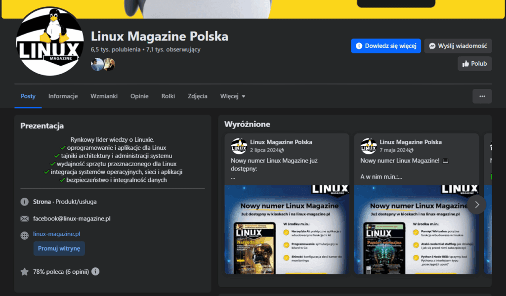Open the three-dots page options button
Image resolution: width=506 pixels, height=296 pixels.
(x=482, y=96)
